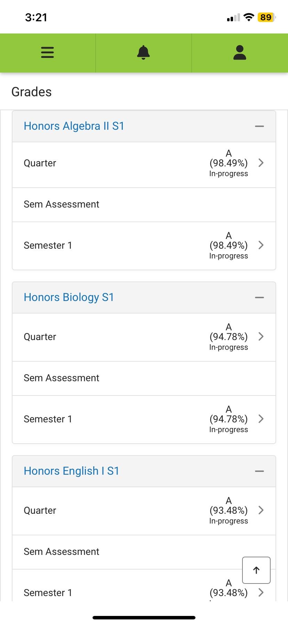
Task: Click the scroll-to-top arrow button
Action: (x=256, y=570)
